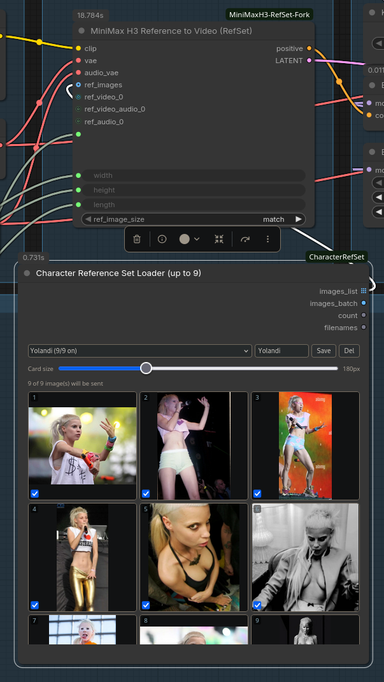Save the character set
384x682 pixels.
point(324,351)
